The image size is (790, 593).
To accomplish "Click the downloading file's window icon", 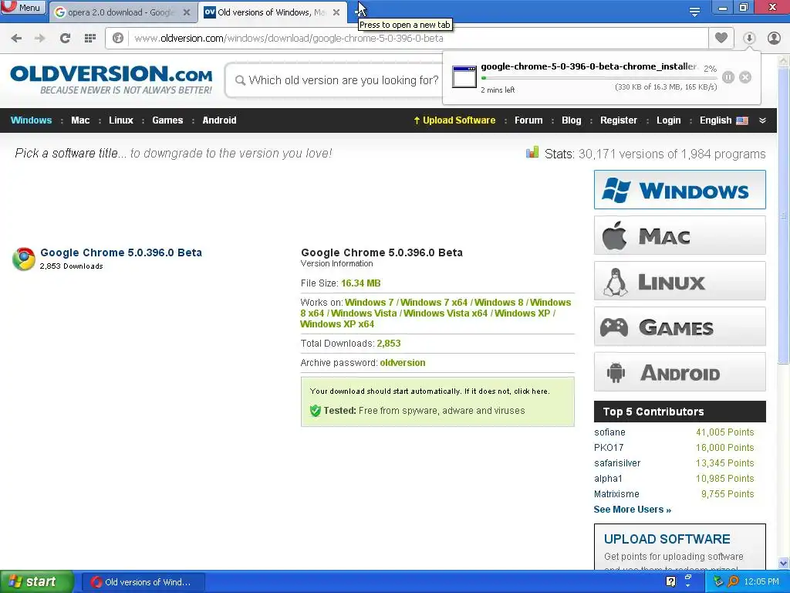I will (464, 76).
